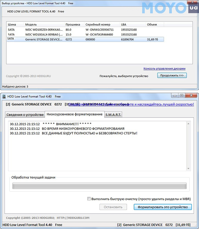Image resolution: width=199 pixels, height=229 pixels.
Task: Click the ВНИМАНИЕ!!! log line
Action: pos(51,124)
